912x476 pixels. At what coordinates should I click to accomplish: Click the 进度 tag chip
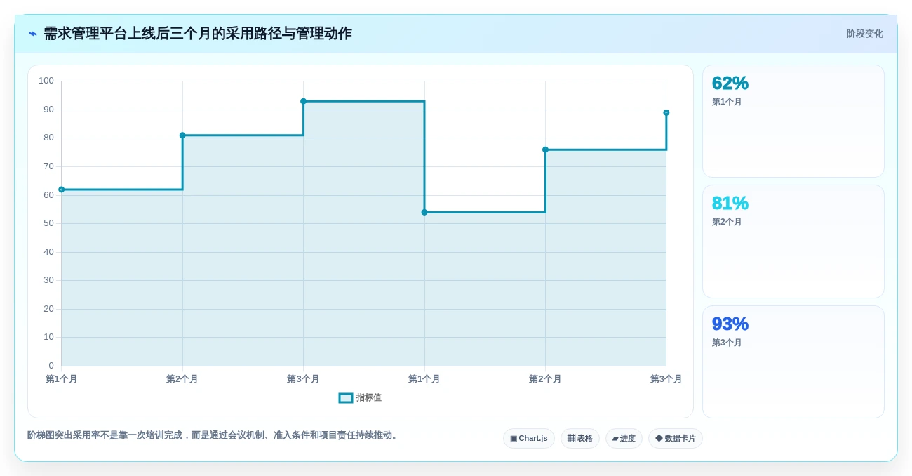tap(624, 439)
